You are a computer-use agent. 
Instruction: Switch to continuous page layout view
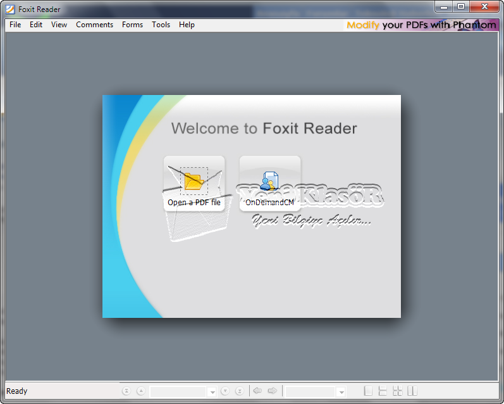tap(383, 391)
